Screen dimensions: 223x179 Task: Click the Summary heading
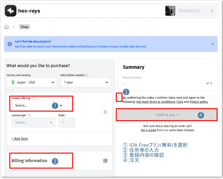134,67
